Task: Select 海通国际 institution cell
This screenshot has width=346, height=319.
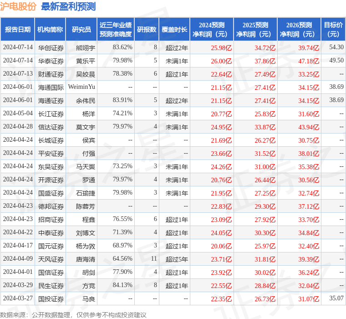Action: point(51,87)
